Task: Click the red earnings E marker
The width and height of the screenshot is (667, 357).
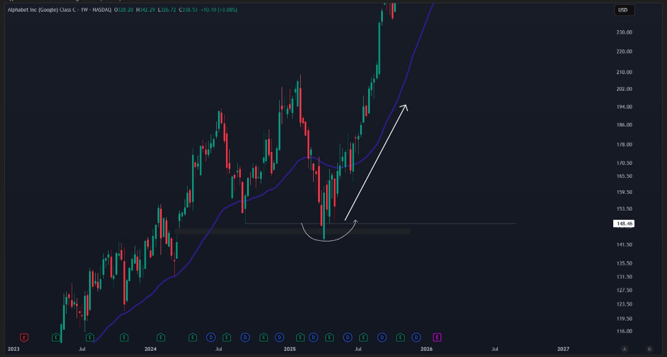Action: tap(24, 337)
